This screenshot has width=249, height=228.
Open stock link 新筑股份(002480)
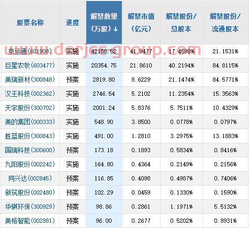click(30, 192)
